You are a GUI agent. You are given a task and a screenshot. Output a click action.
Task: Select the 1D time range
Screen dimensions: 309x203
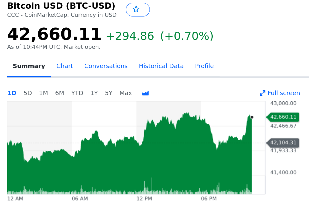click(12, 93)
